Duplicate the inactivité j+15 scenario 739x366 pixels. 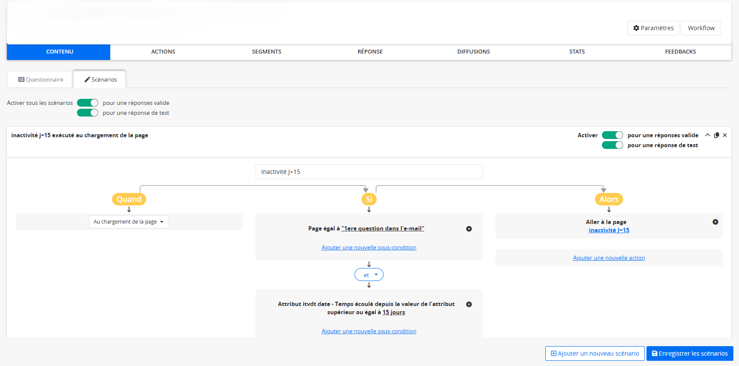717,135
